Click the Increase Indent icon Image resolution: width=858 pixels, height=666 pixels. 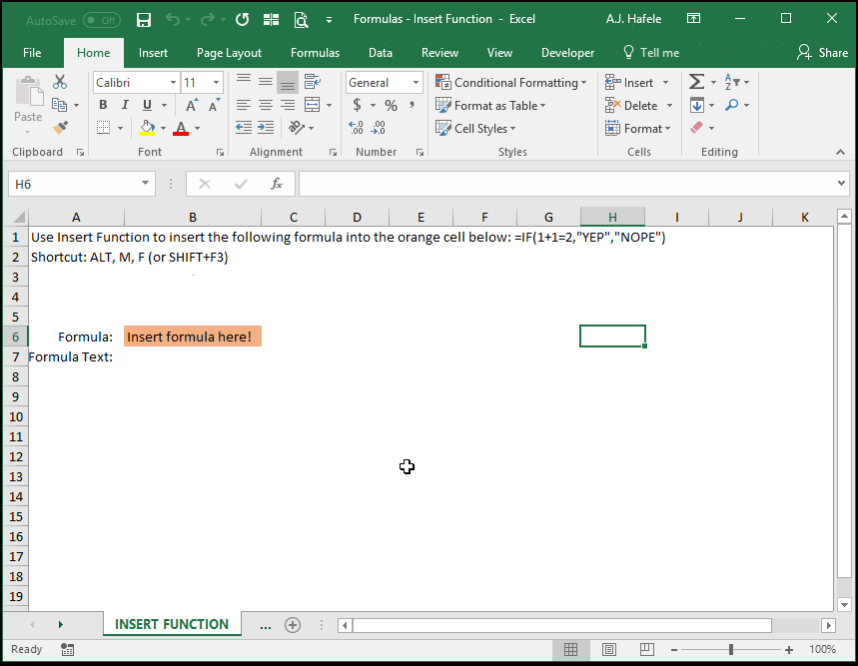(266, 128)
